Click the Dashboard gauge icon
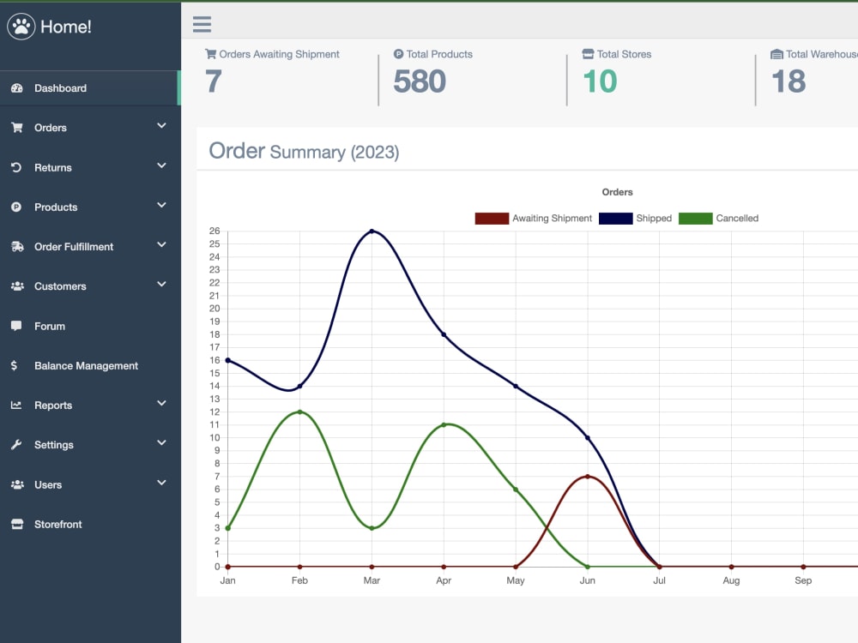This screenshot has width=858, height=643. point(17,88)
